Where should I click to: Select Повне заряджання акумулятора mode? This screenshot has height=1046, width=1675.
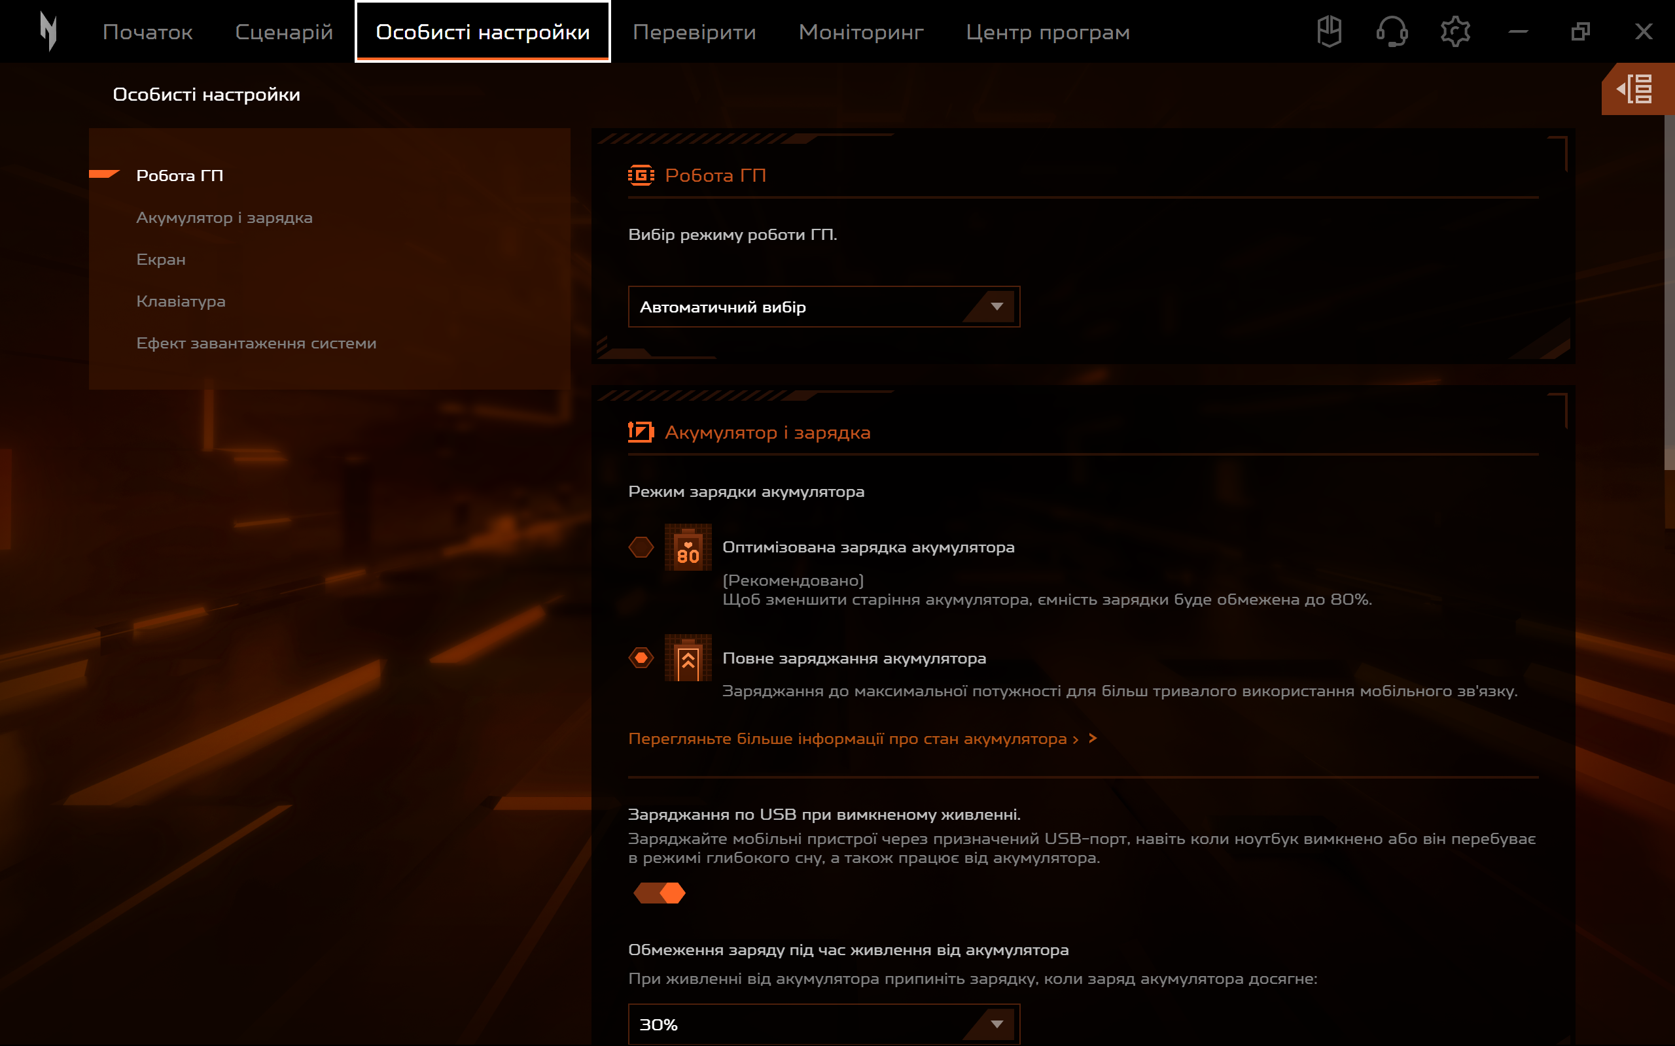pos(641,658)
